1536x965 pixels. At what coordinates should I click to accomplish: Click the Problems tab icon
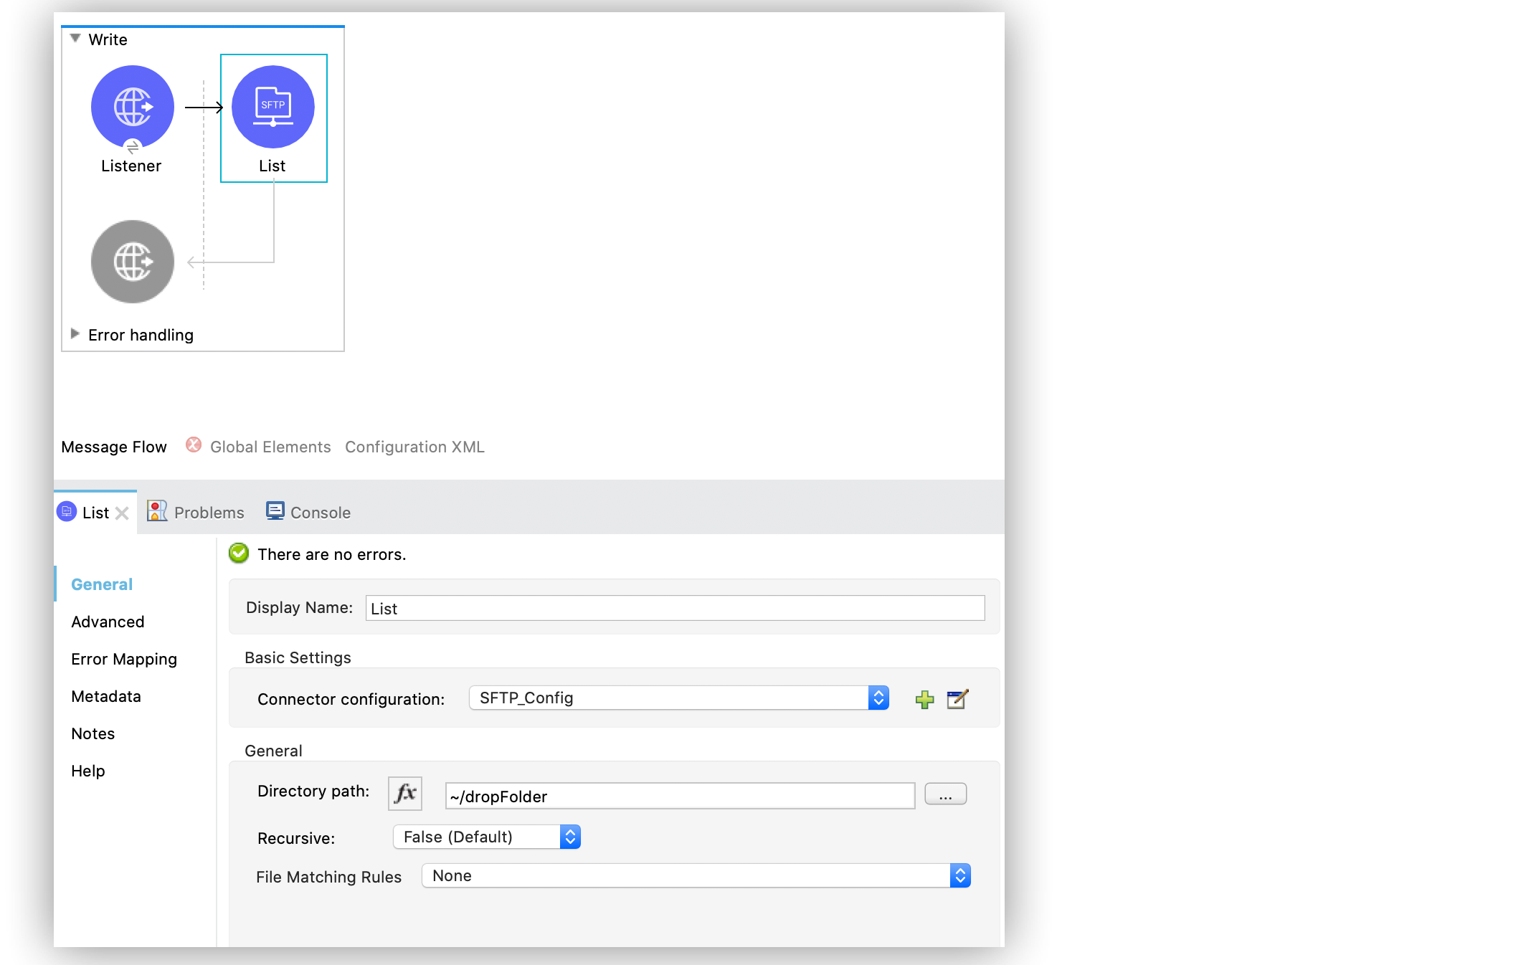[157, 511]
